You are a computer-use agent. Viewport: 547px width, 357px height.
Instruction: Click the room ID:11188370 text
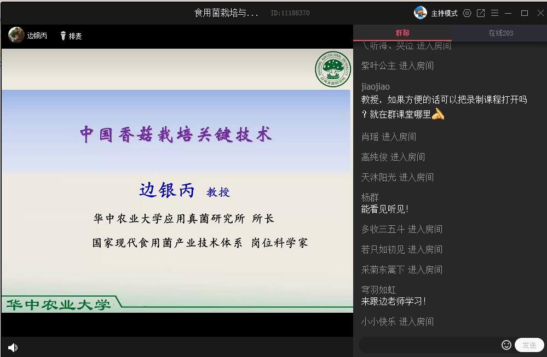tap(290, 13)
